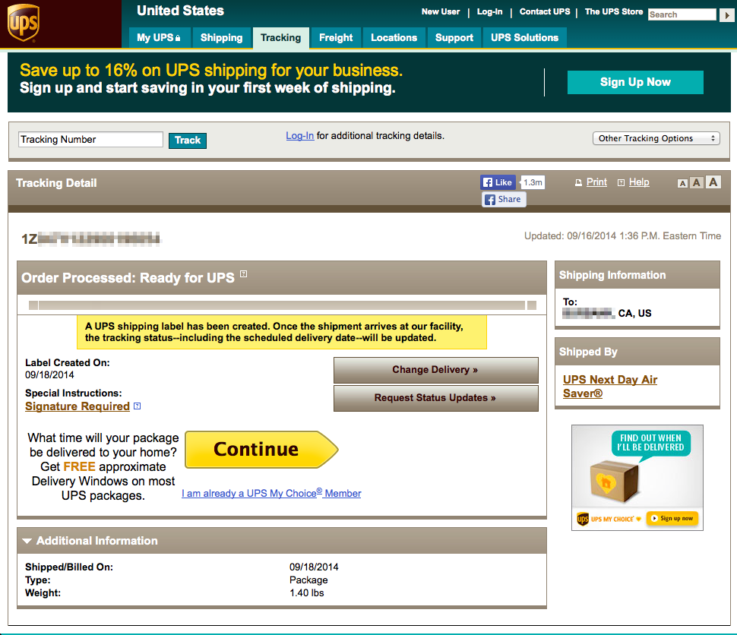Screen dimensions: 737x635
Task: Click the Shipped/Billed On date 09/18/2014
Action: [314, 567]
